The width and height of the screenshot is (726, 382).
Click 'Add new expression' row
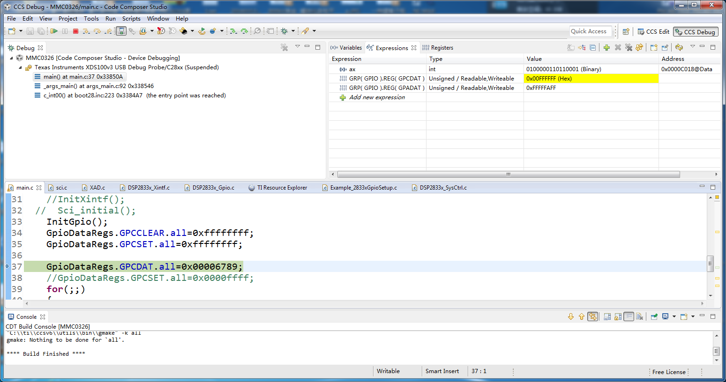click(377, 97)
